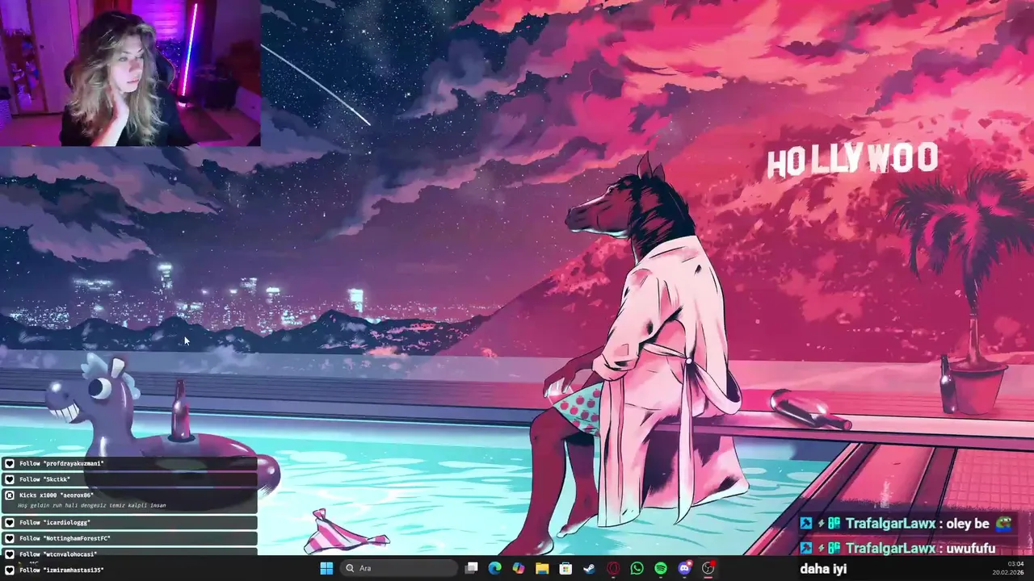Click the badge icons before "oley be" message
The height and width of the screenshot is (581, 1034).
(821, 524)
